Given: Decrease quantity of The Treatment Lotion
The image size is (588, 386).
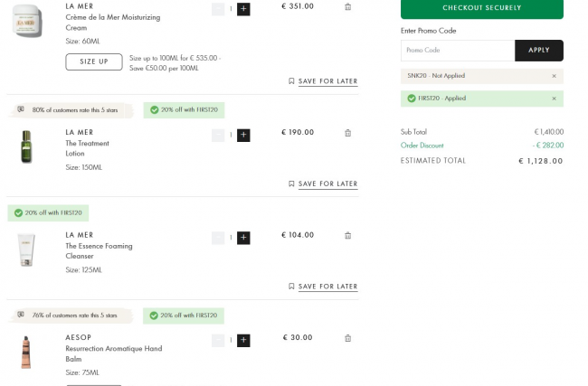Looking at the screenshot, I should point(218,135).
